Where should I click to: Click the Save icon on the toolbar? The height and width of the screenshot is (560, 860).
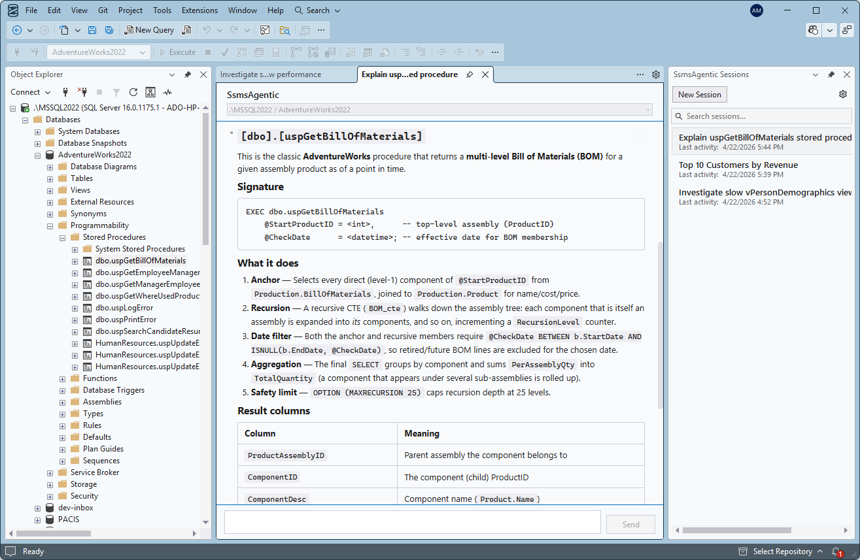coord(92,29)
